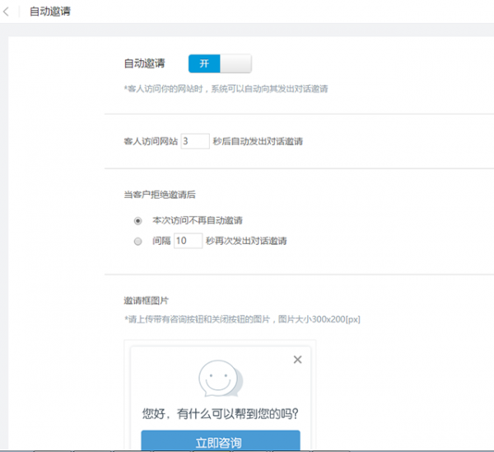Image resolution: width=494 pixels, height=452 pixels.
Task: Click the interval seconds field showing 10
Action: 188,241
